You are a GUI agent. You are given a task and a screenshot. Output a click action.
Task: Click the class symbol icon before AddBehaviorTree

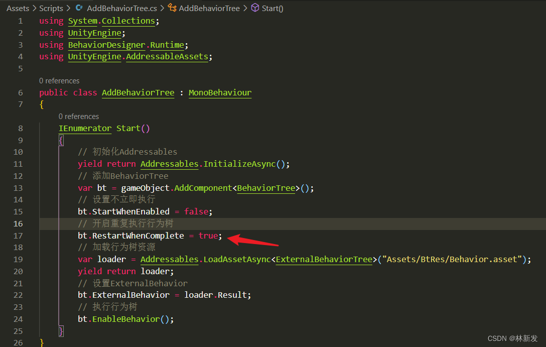coord(172,8)
